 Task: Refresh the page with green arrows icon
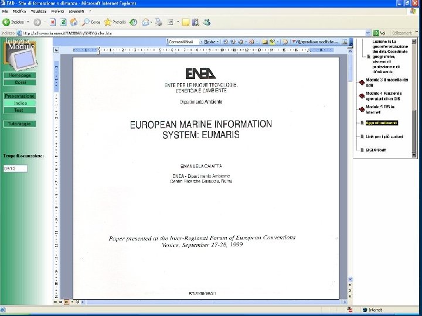(63, 22)
